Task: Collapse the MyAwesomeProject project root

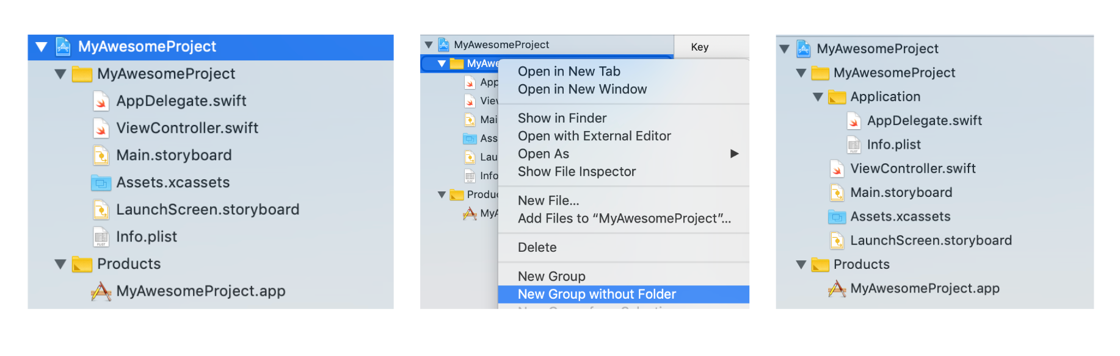Action: pos(41,46)
